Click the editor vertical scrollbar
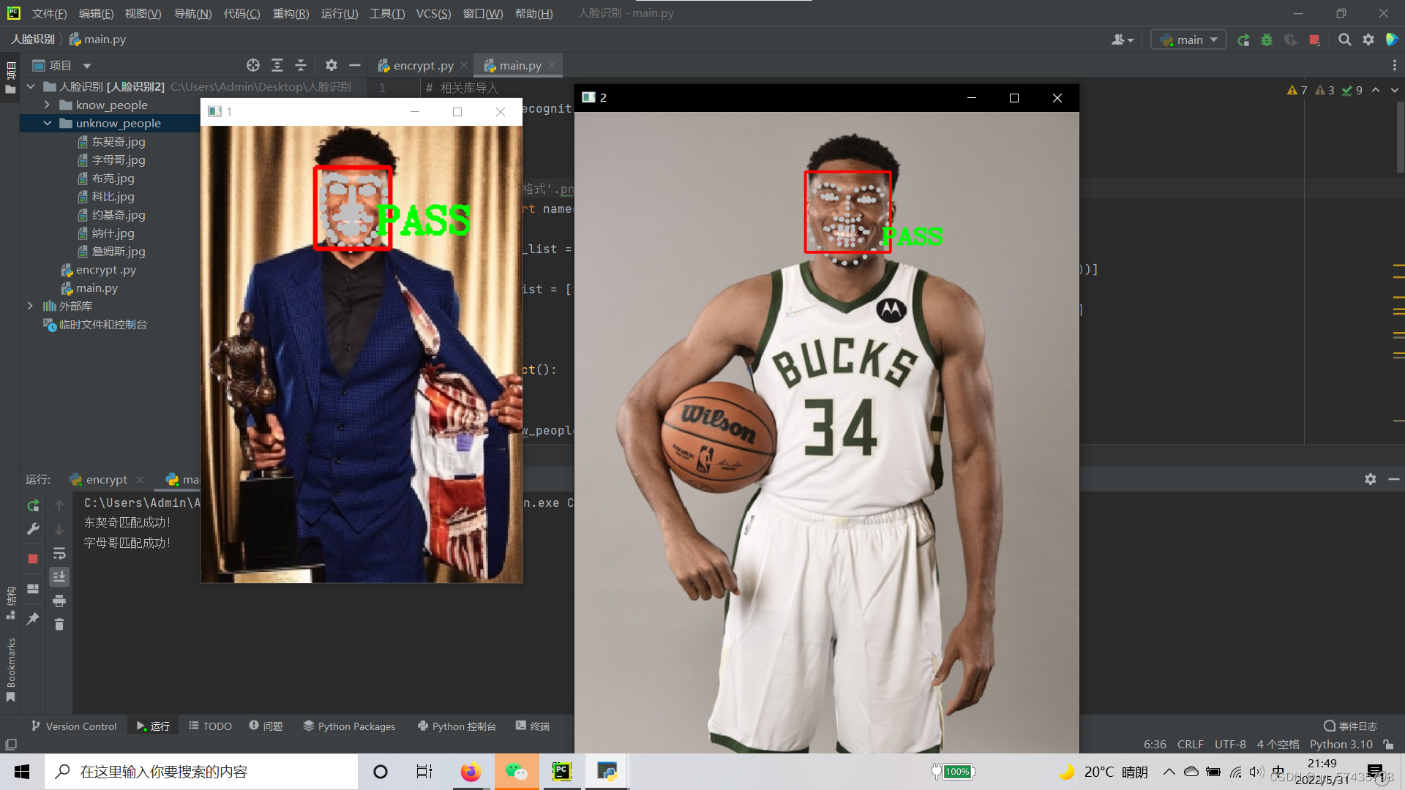Image resolution: width=1405 pixels, height=790 pixels. pos(1400,137)
